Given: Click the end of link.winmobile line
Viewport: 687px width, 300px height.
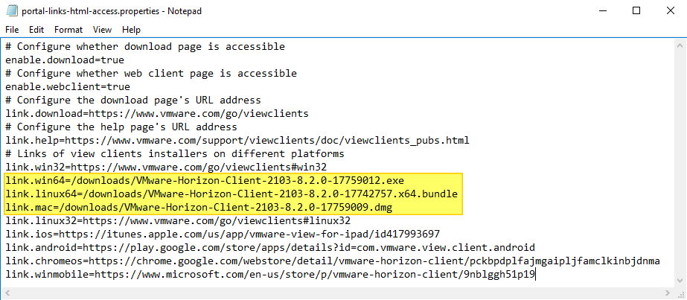Looking at the screenshot, I should (535, 275).
